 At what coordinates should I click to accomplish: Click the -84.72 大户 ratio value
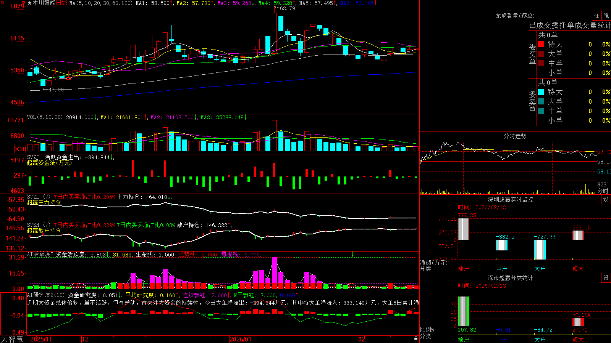pos(543,330)
